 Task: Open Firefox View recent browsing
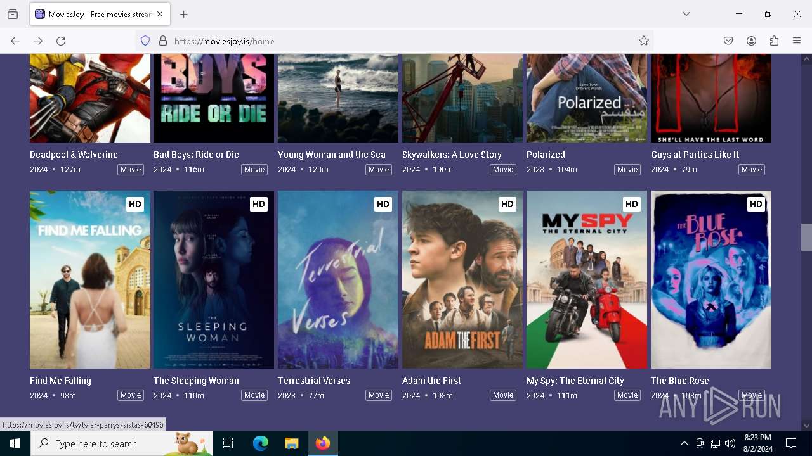point(13,14)
